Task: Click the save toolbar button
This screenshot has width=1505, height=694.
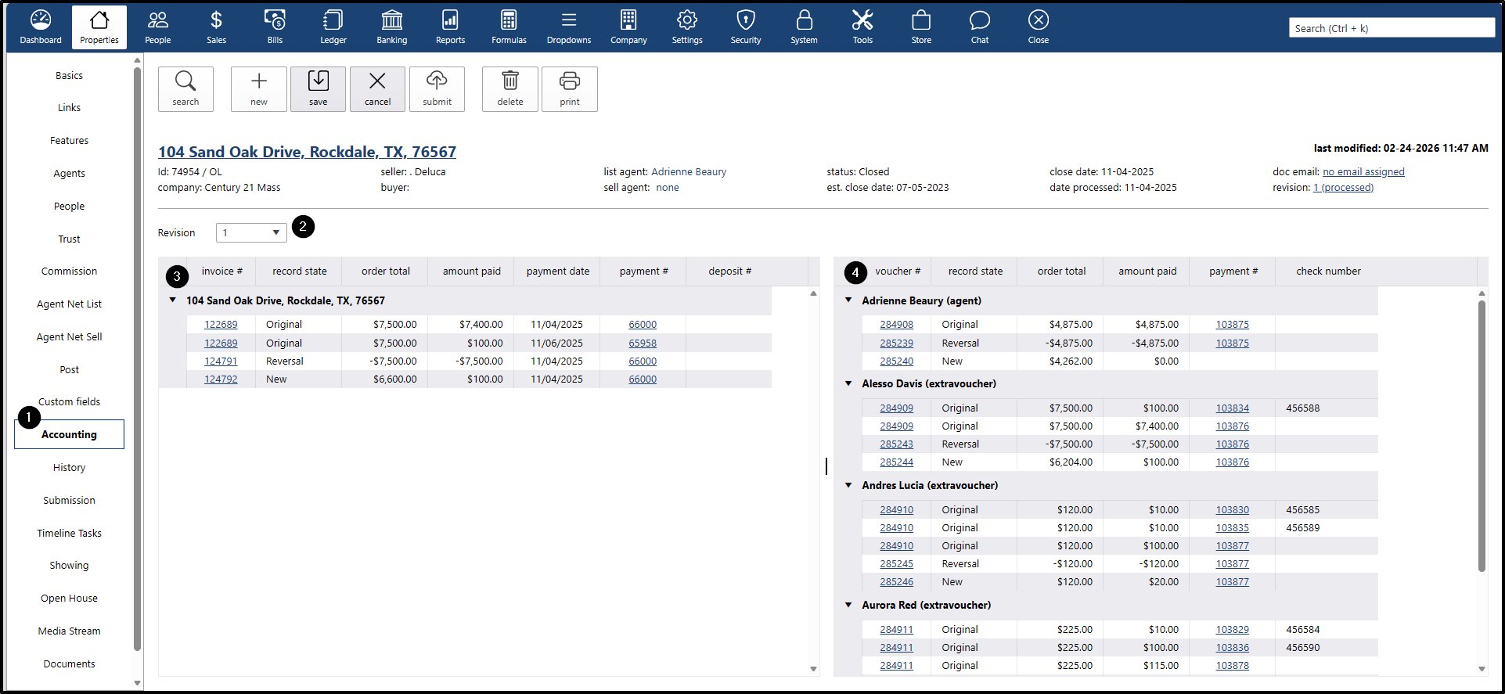Action: pyautogui.click(x=318, y=89)
